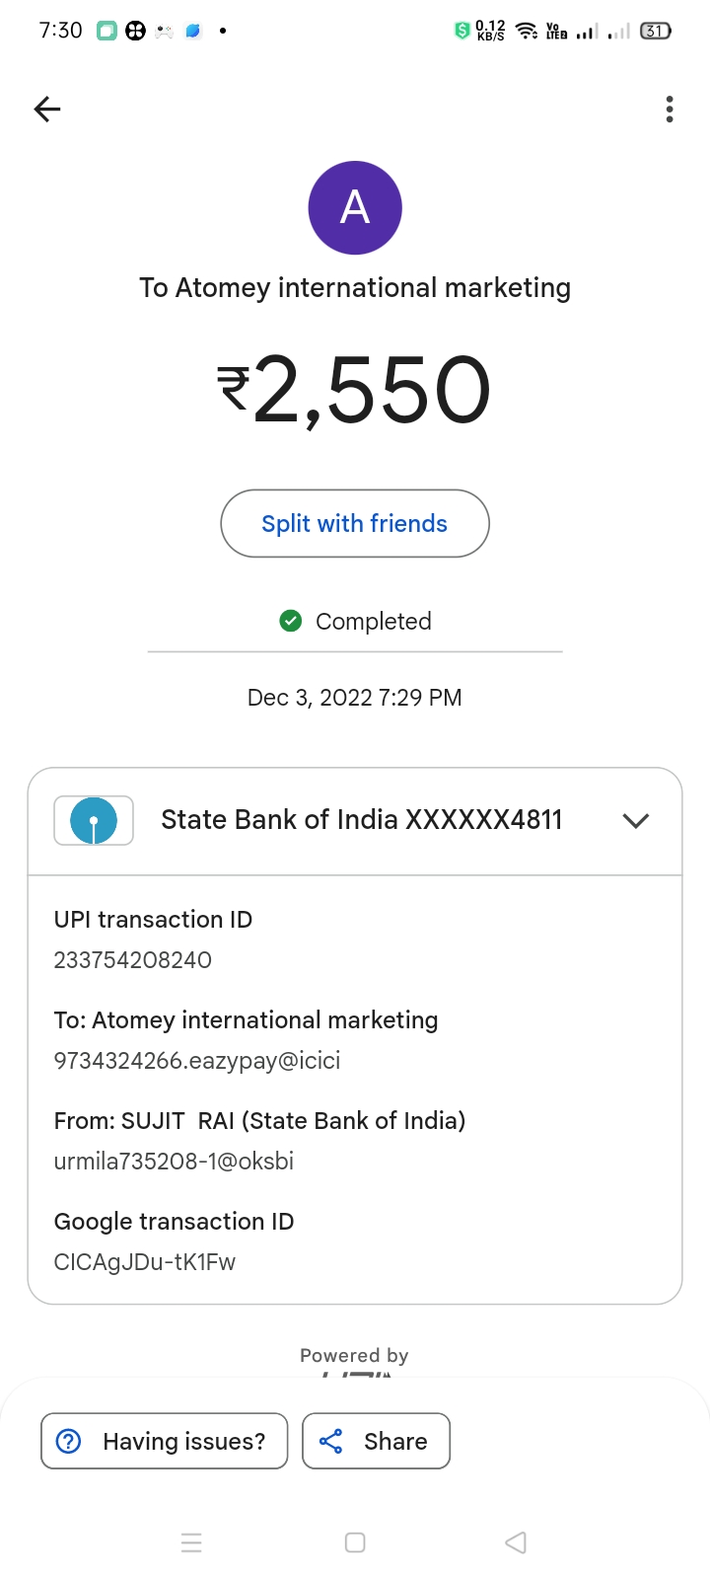Tap the Android recent apps menu icon
The image size is (710, 1579).
(192, 1542)
